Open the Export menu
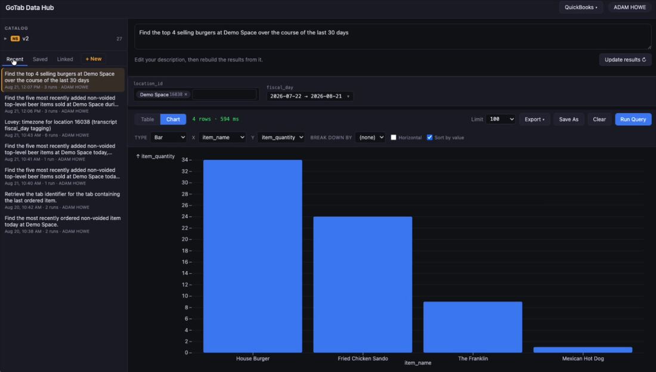656x372 pixels. [x=535, y=119]
